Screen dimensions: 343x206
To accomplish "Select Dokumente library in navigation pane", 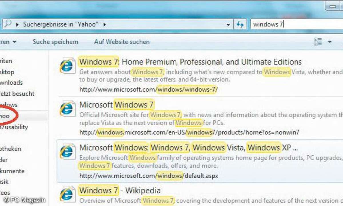I will pyautogui.click(x=12, y=171).
